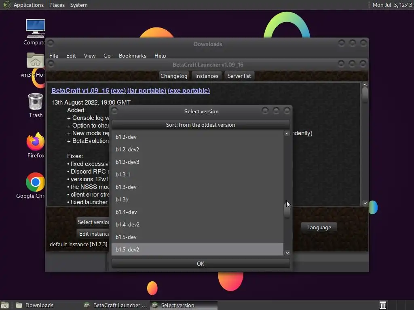Select version b1.2-dev
414x310 pixels.
[x=197, y=137]
